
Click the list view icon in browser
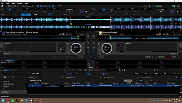tap(141, 80)
